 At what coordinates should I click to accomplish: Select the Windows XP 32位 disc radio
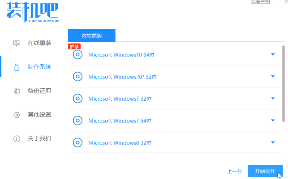78,77
